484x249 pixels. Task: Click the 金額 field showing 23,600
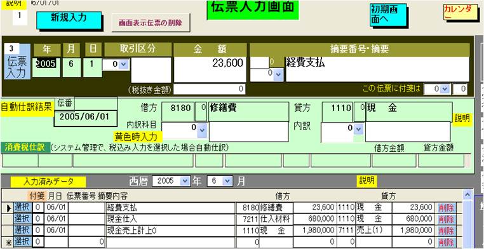tap(210, 69)
